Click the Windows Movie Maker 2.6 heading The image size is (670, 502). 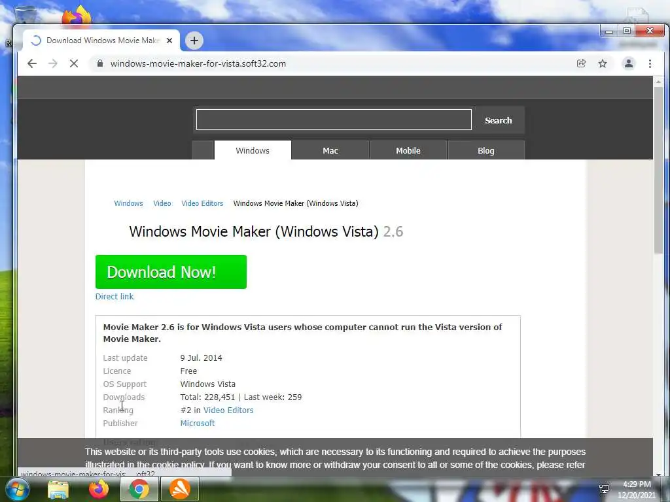[x=266, y=231]
